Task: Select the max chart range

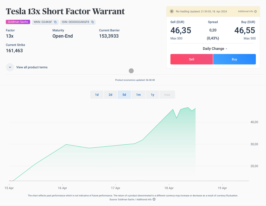Action: [167, 95]
